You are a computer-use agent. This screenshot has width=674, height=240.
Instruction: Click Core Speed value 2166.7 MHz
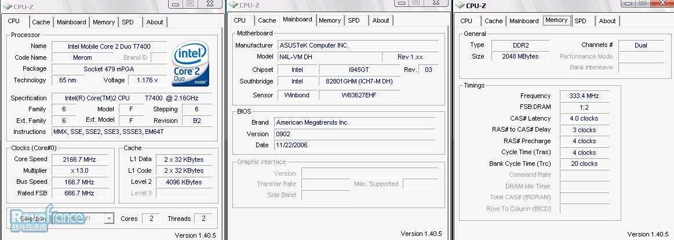click(x=79, y=159)
